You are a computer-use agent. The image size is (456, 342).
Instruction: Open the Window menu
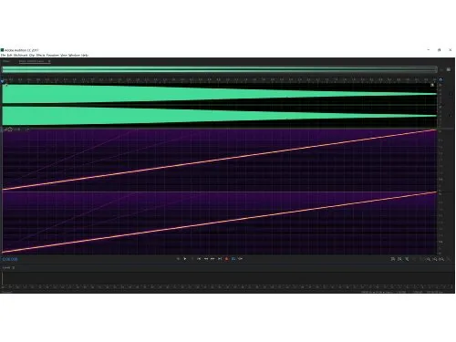tap(74, 55)
